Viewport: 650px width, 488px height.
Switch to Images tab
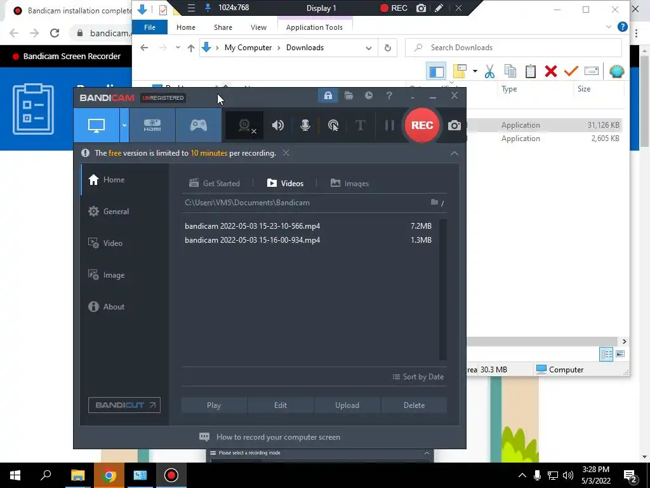(x=350, y=184)
